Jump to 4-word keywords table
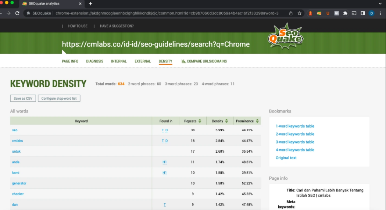Image resolution: width=386 pixels, height=210 pixels. pos(295,150)
